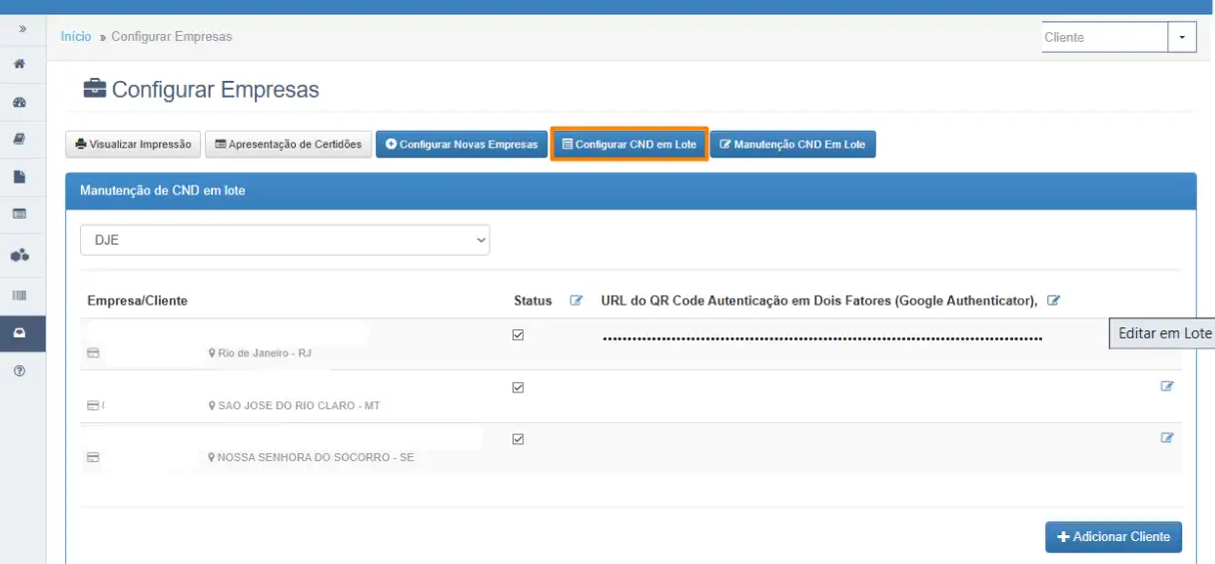Edit the SAO JOSE DO RIO CLARO row
The height and width of the screenshot is (564, 1215).
tap(1166, 386)
